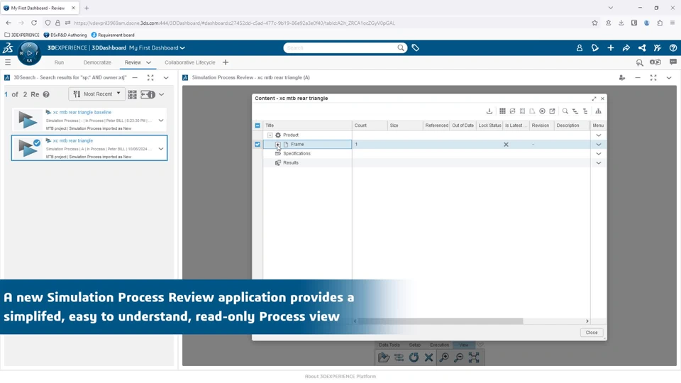Click the Expand all tree icon in the Content dialog toolbar
The image size is (681, 383).
pyautogui.click(x=575, y=111)
